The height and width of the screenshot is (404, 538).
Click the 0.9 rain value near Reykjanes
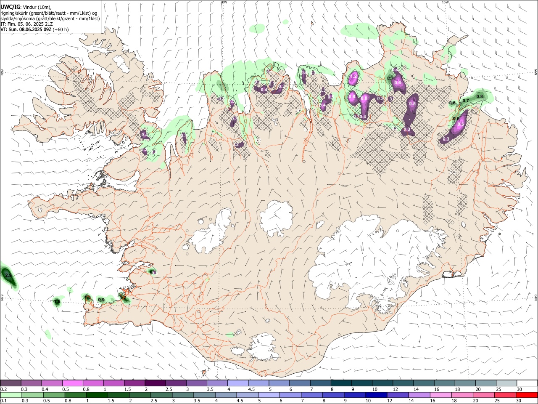(x=101, y=300)
